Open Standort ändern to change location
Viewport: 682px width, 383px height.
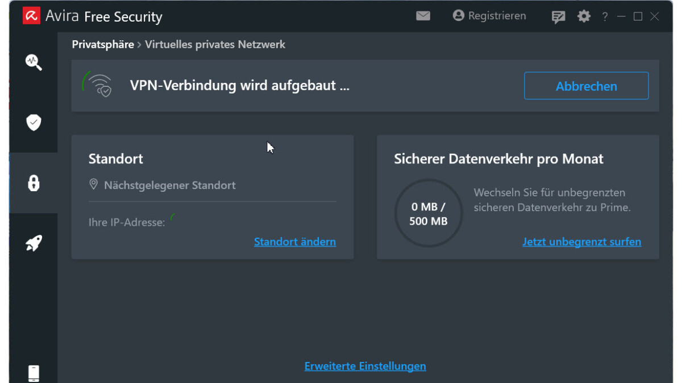pyautogui.click(x=294, y=241)
